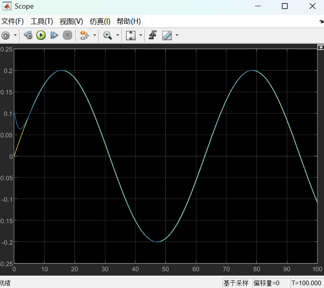
Task: Open the scale axes dropdown arrow
Action: (140, 36)
